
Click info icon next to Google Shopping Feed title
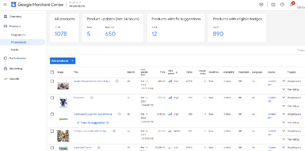pyautogui.click(x=117, y=81)
